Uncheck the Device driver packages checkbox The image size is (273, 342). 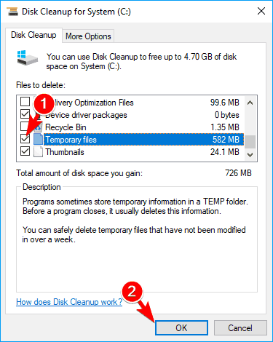coord(25,114)
